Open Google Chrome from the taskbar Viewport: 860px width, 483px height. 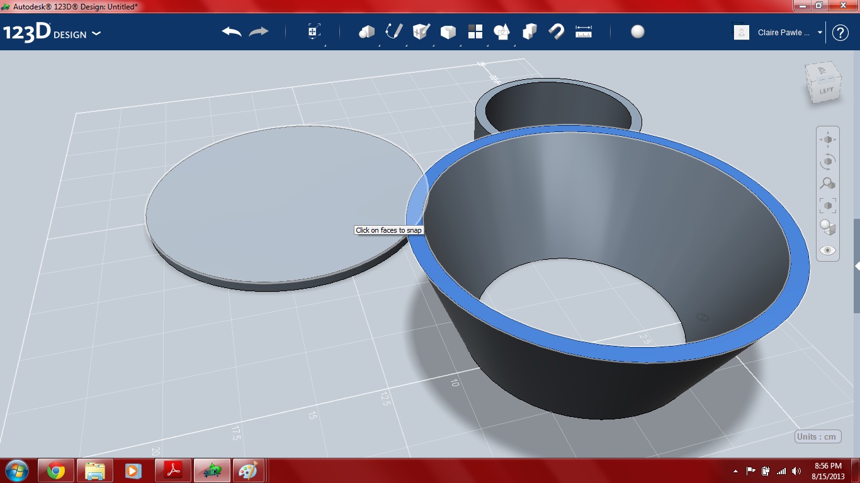pos(56,470)
